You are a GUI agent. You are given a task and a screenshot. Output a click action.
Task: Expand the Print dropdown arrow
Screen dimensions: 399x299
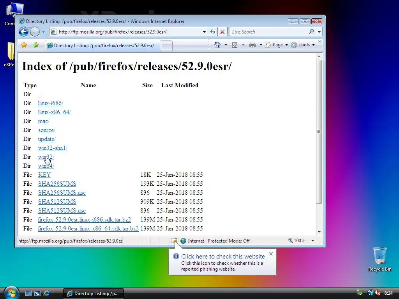pos(261,45)
